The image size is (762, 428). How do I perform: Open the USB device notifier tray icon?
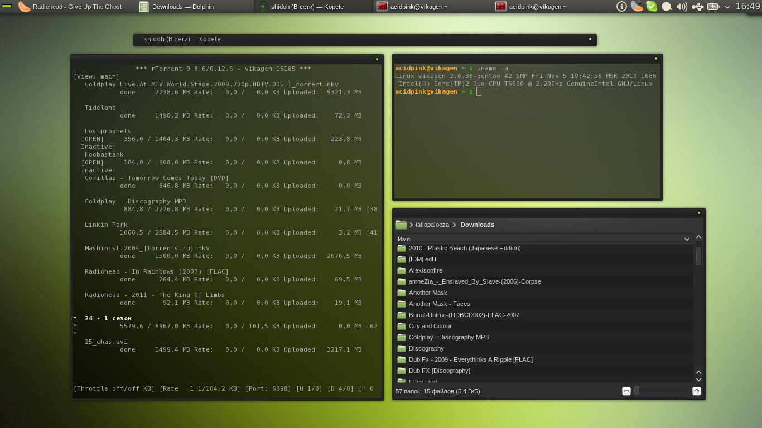pyautogui.click(x=697, y=7)
